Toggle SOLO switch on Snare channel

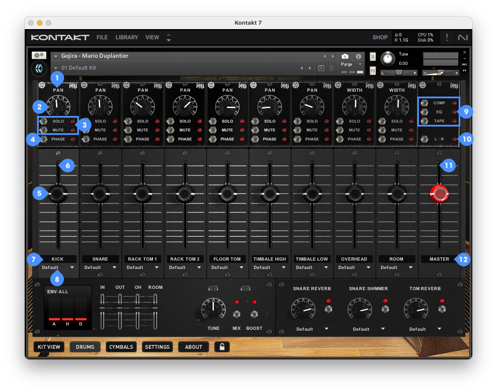coord(86,121)
